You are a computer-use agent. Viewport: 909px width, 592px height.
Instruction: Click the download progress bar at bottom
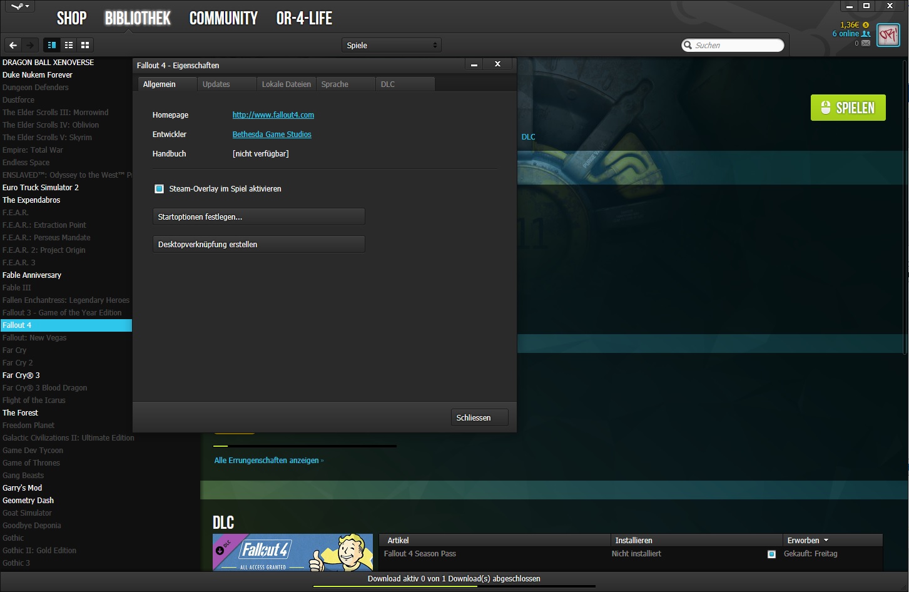[x=454, y=586]
